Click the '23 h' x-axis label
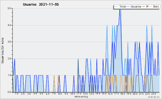The width and height of the screenshot is (162, 99). (154, 94)
